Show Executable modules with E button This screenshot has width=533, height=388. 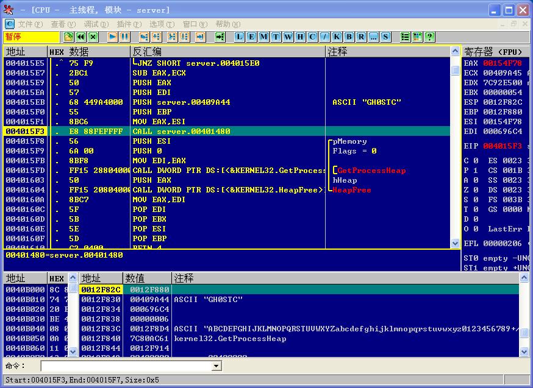click(251, 37)
